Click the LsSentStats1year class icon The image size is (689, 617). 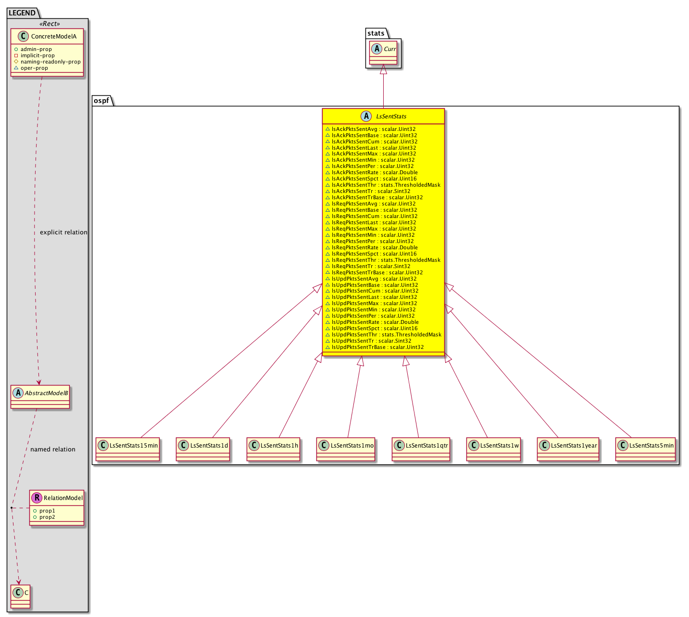click(x=544, y=446)
